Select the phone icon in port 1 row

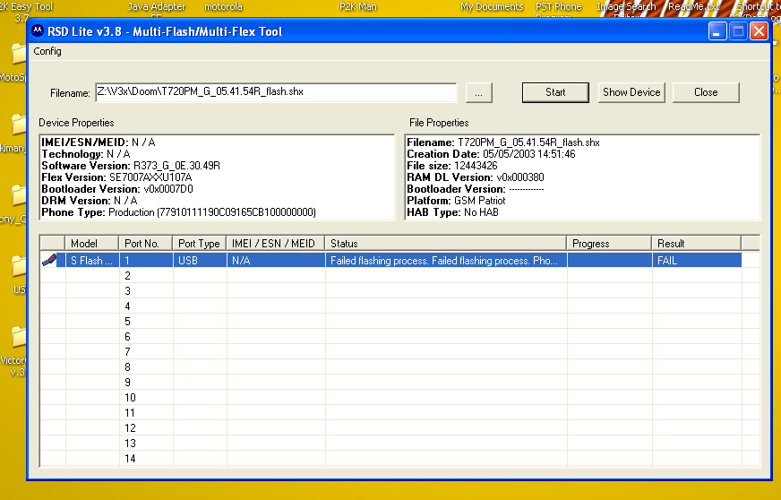48,260
